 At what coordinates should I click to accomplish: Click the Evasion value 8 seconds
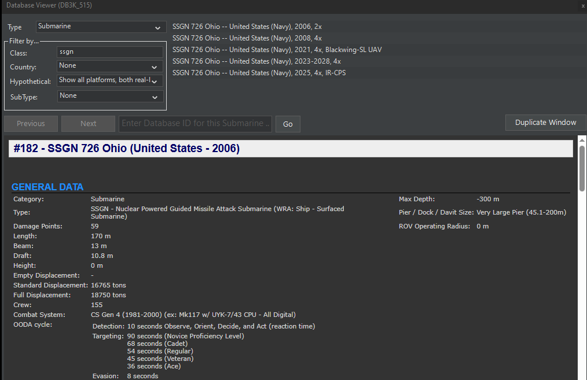click(x=142, y=376)
